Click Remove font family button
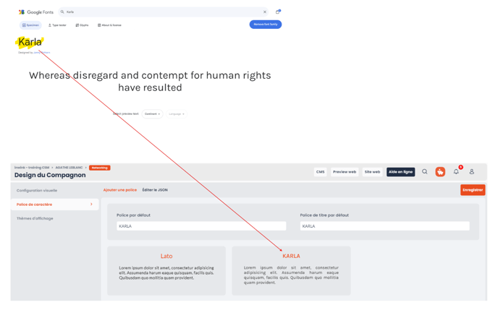 266,25
